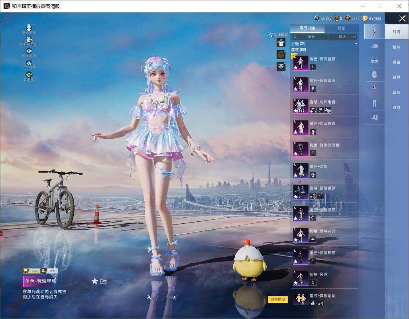
Task: Click the 搜索 search field
Action: click(309, 37)
